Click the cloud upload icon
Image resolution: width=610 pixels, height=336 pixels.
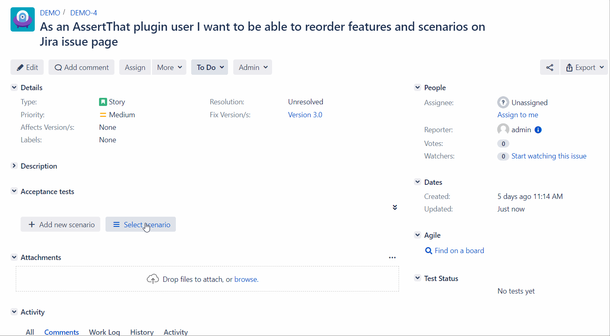coord(153,279)
